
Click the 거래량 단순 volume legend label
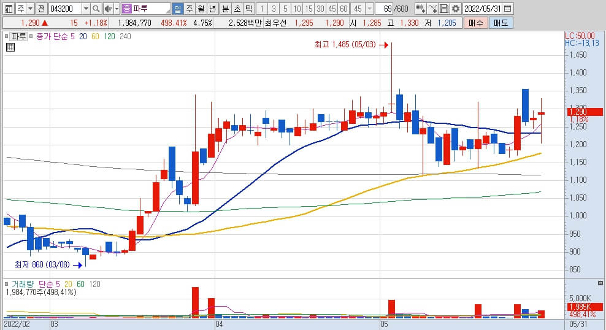click(x=33, y=284)
